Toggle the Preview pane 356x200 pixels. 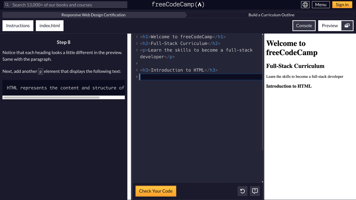(x=330, y=26)
